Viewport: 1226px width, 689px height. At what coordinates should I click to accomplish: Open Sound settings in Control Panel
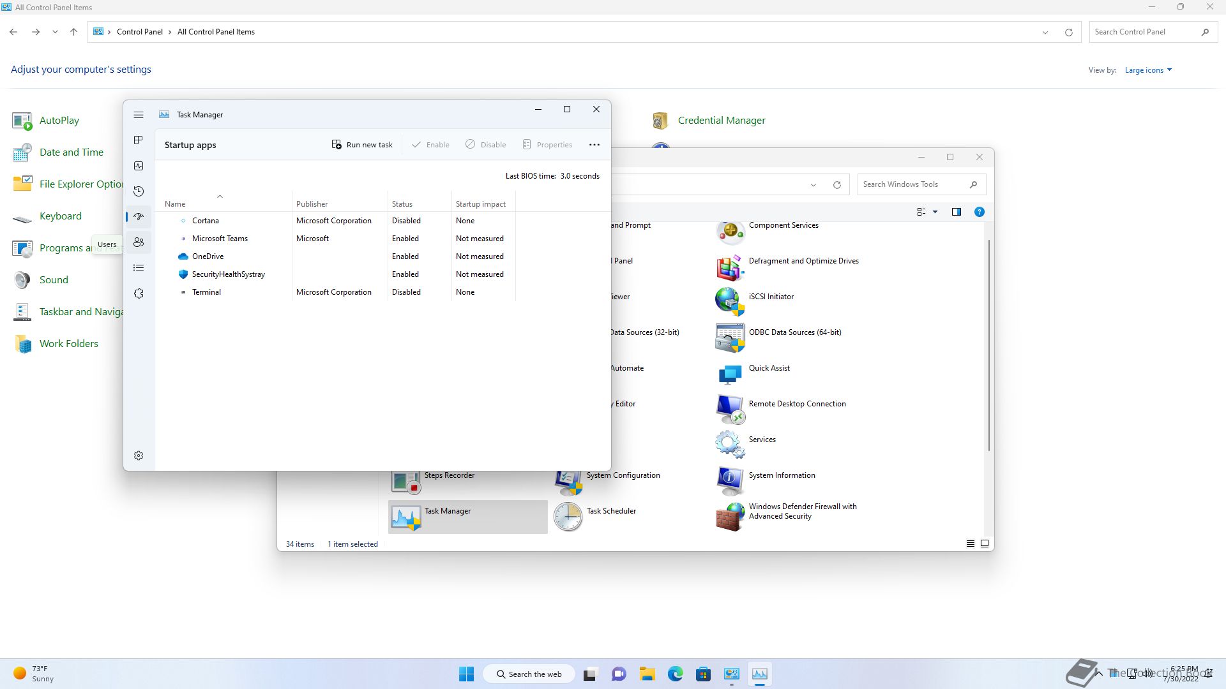coord(40,279)
